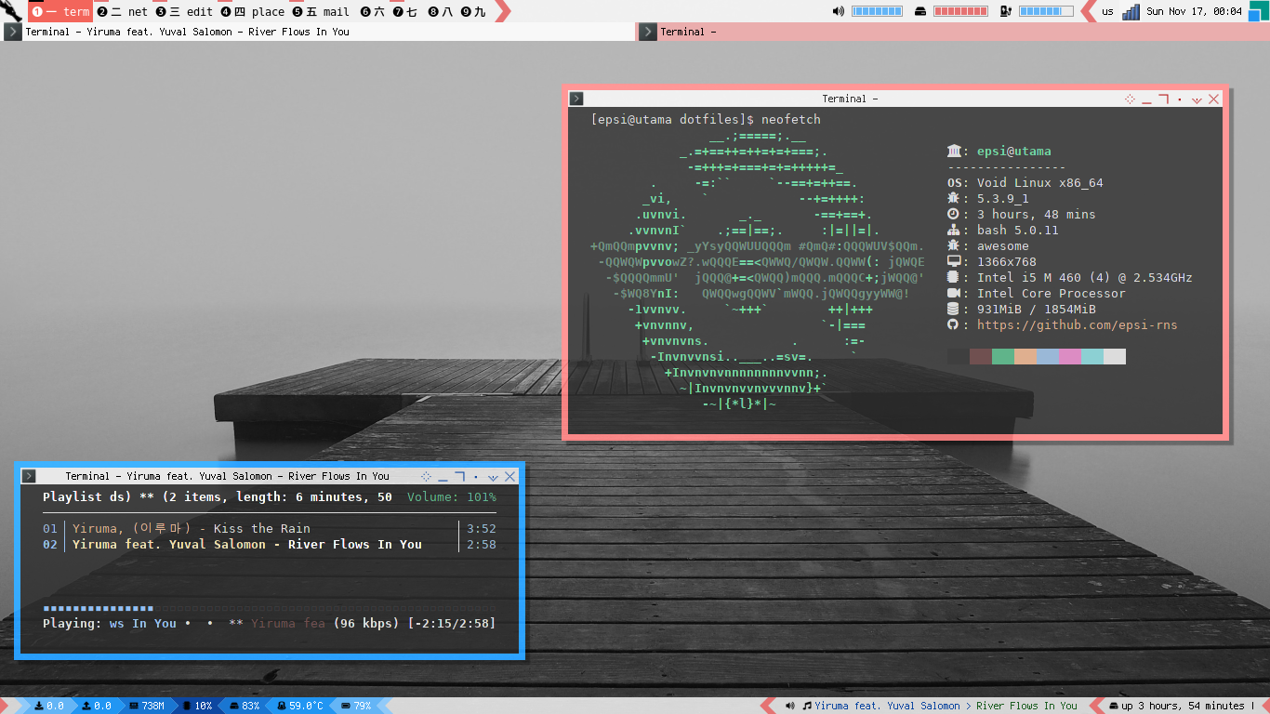Switch to the place workspace tag

(x=253, y=12)
